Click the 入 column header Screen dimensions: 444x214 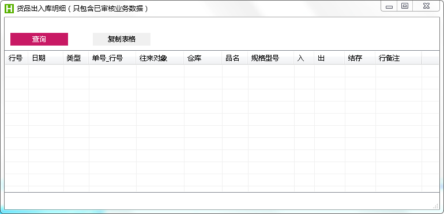click(304, 58)
